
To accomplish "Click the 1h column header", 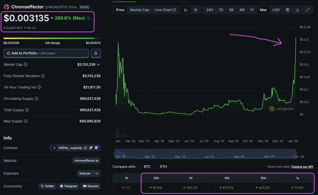I will [126, 178].
